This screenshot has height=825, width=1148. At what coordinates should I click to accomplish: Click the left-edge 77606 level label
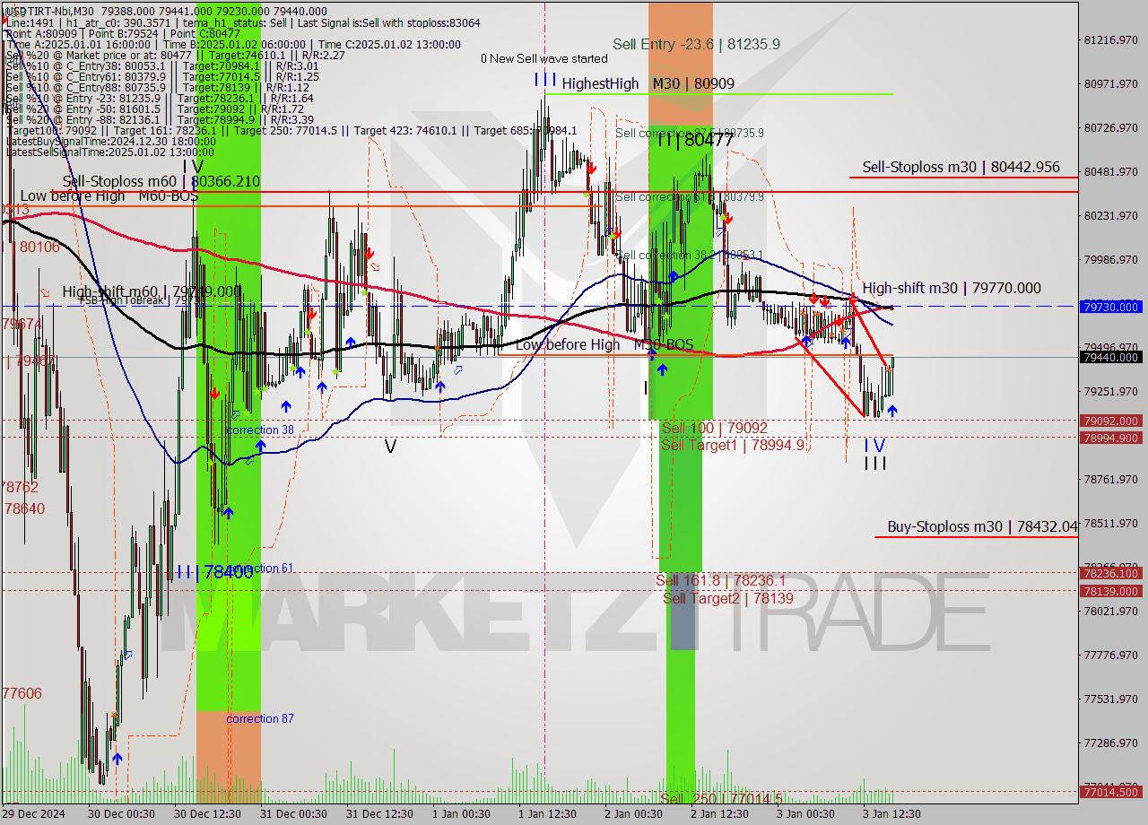[22, 693]
